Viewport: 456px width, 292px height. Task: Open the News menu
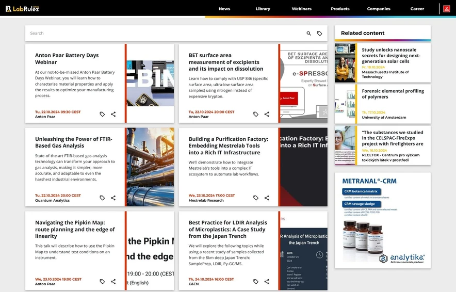(x=224, y=9)
